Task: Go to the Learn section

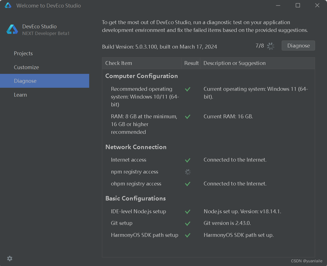Action: [21, 95]
